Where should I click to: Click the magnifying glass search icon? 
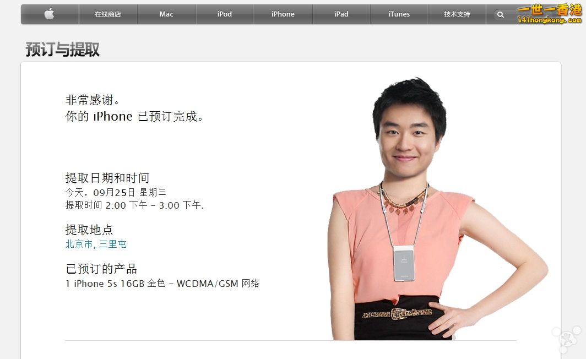(x=501, y=14)
